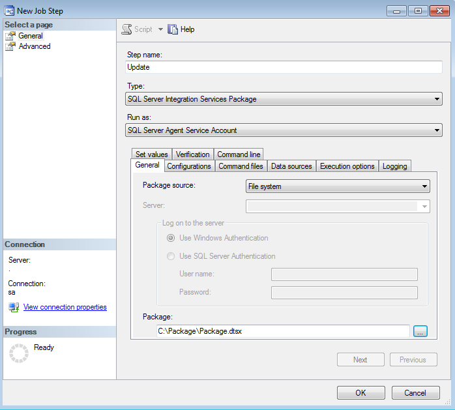Image resolution: width=455 pixels, height=410 pixels.
Task: Click the User name input field
Action: 344,274
